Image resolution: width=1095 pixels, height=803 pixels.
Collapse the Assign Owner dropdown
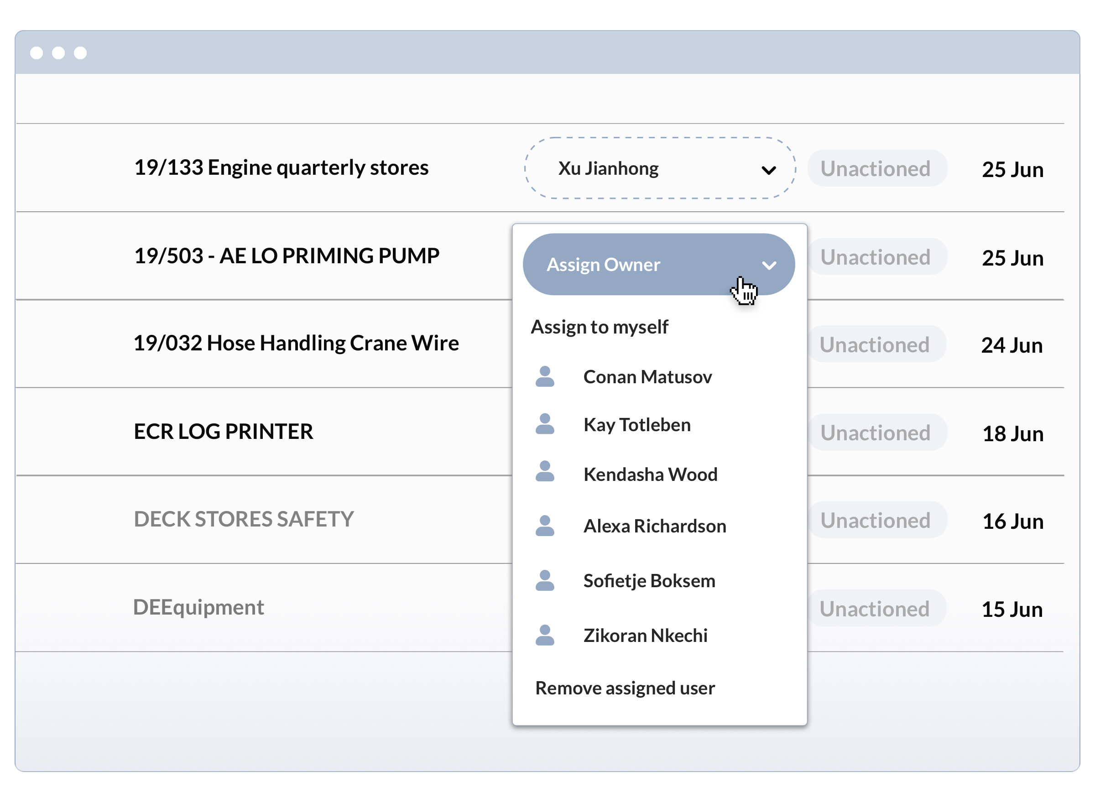click(x=658, y=265)
